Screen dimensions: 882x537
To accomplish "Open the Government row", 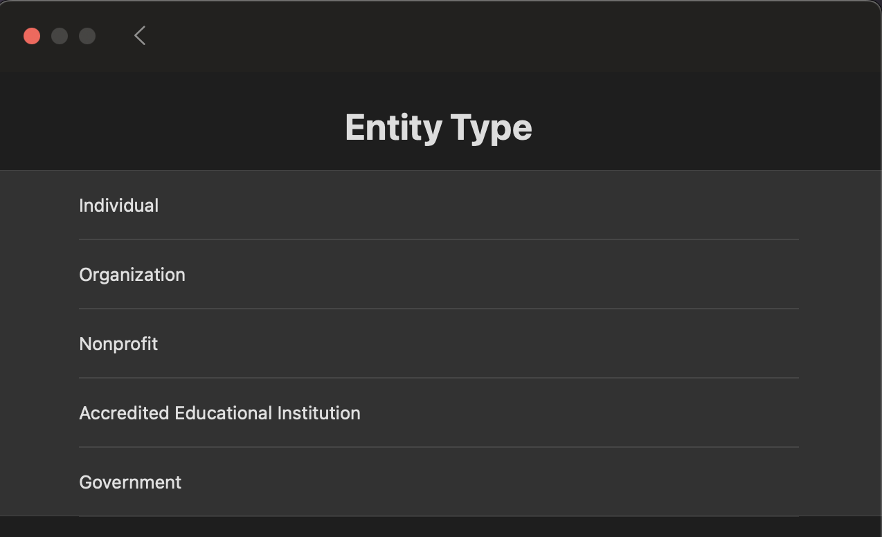I will (438, 482).
